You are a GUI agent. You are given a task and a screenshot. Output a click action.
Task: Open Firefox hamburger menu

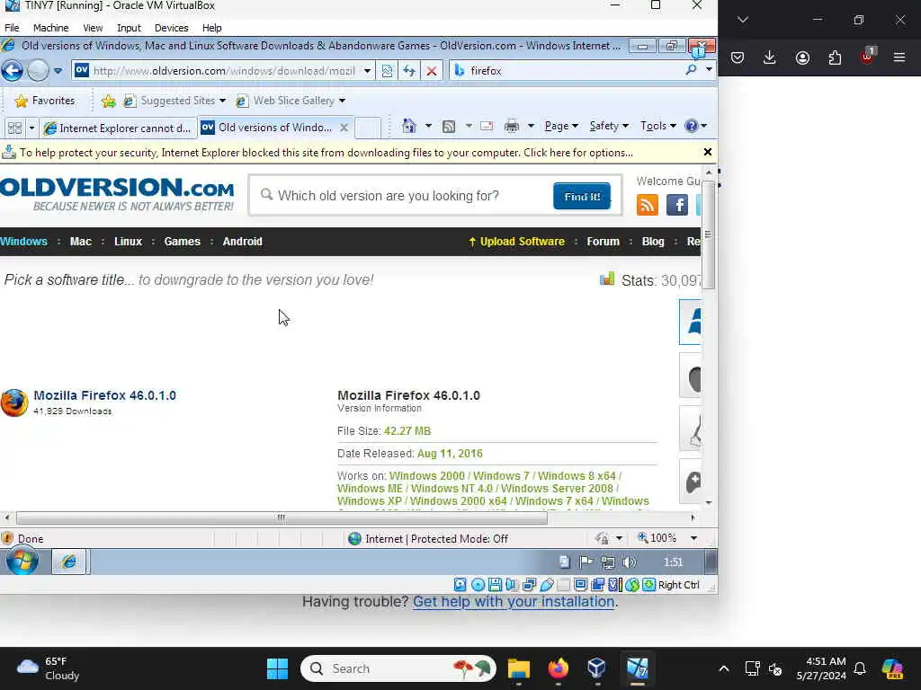[x=899, y=57]
